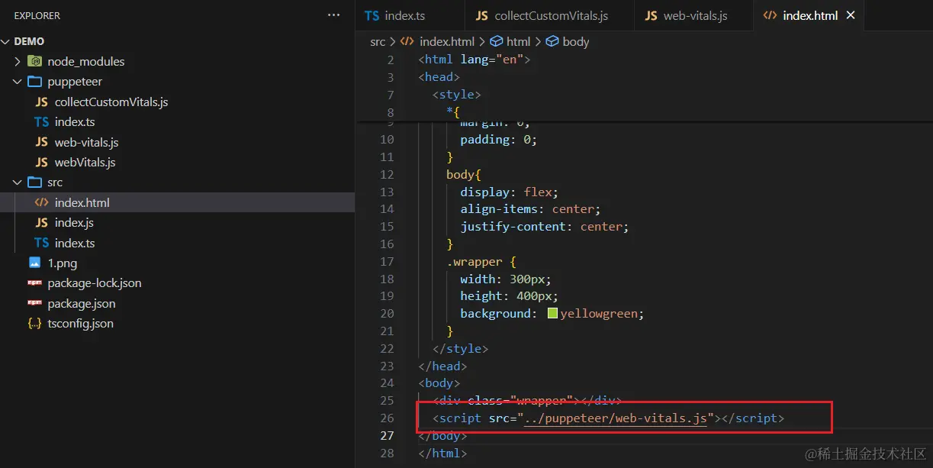Image resolution: width=933 pixels, height=468 pixels.
Task: Open package-lock.json file
Action: point(95,283)
